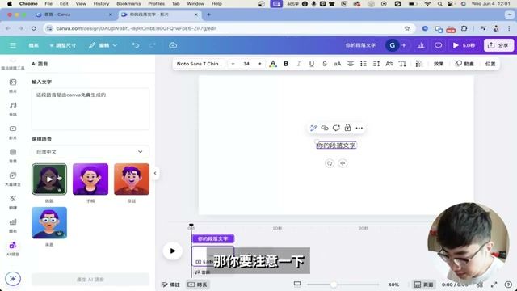Open the 效果 effects panel
Screen dimensions: 517x291
(439, 64)
